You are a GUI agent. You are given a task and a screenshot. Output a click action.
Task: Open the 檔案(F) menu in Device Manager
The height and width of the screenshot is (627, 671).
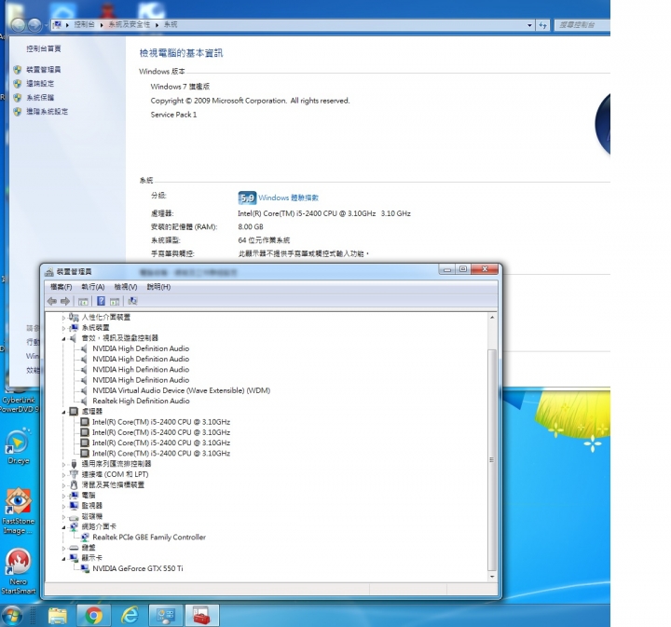click(61, 287)
